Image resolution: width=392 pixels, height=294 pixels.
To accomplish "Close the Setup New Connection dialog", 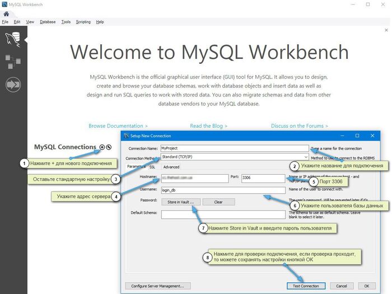I will (x=372, y=136).
